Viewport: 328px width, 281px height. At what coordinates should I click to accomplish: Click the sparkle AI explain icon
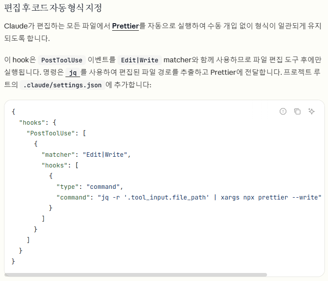[x=312, y=112]
